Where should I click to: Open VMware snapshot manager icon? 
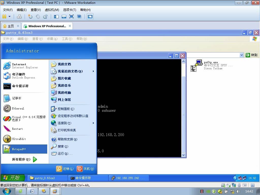coord(45,17)
